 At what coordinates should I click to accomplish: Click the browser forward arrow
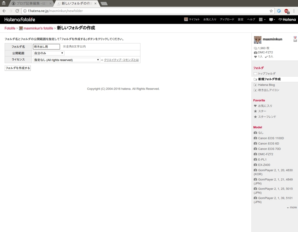[x=11, y=11]
